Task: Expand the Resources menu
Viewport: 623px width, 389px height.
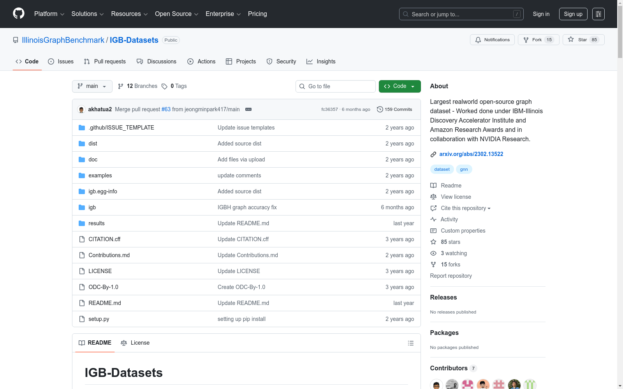Action: 129,14
